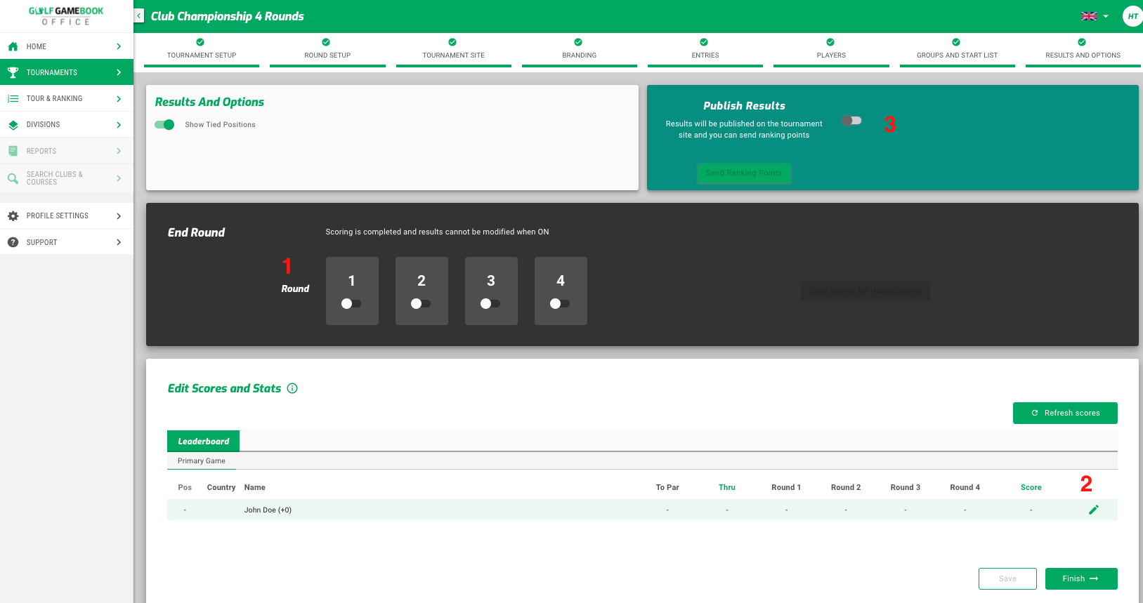
Task: Click the To Par column header
Action: (667, 487)
